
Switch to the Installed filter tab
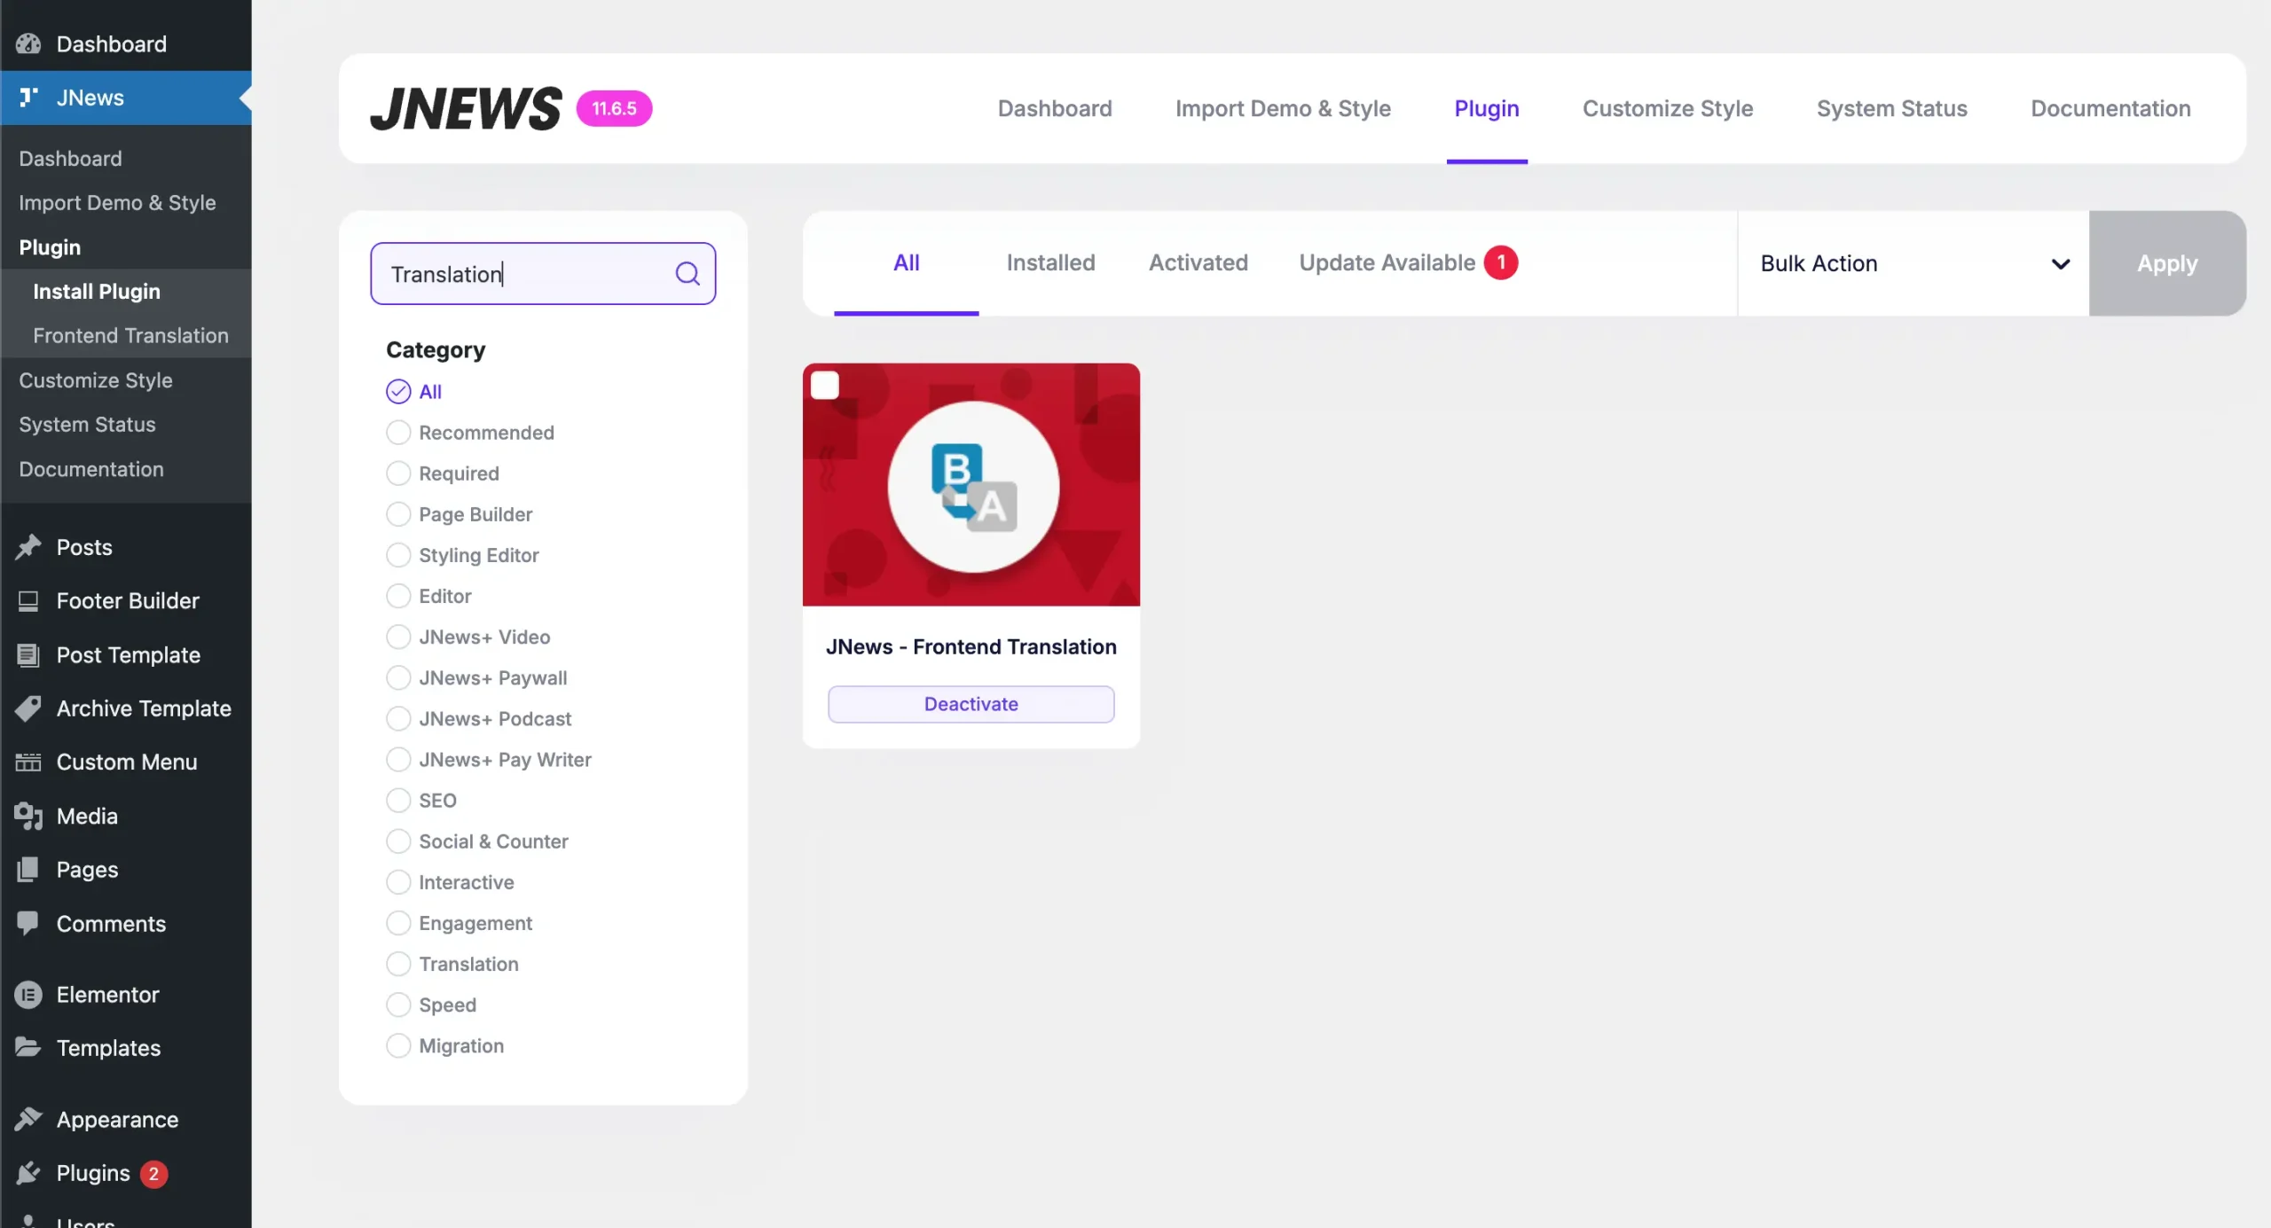pos(1050,263)
